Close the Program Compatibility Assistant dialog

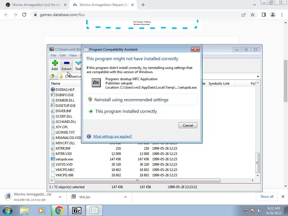click(x=195, y=49)
